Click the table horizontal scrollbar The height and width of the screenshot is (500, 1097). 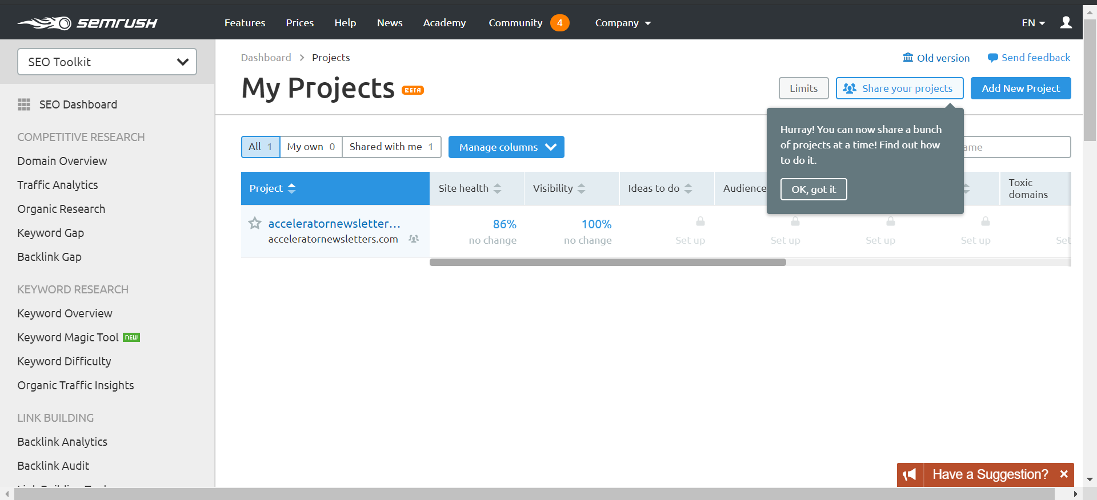pyautogui.click(x=608, y=262)
